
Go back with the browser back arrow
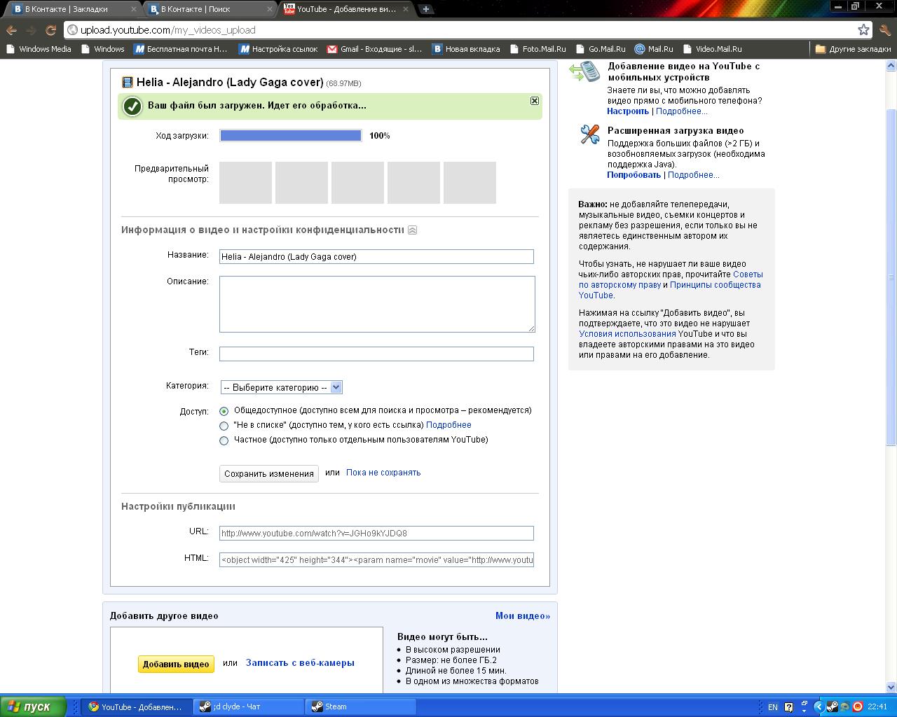pos(12,30)
